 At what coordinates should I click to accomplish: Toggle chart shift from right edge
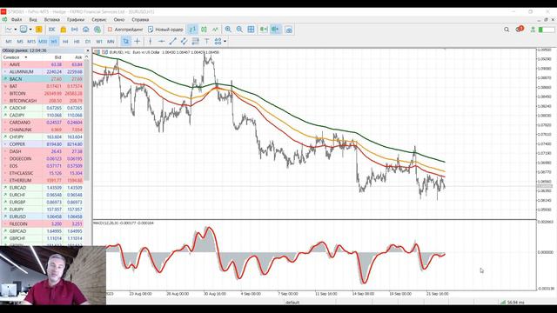[x=275, y=30]
